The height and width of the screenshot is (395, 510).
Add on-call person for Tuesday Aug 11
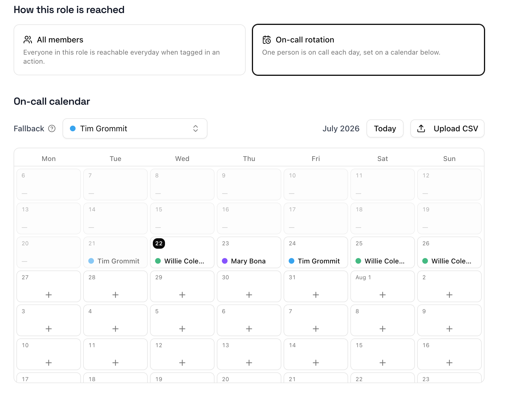[x=115, y=363]
